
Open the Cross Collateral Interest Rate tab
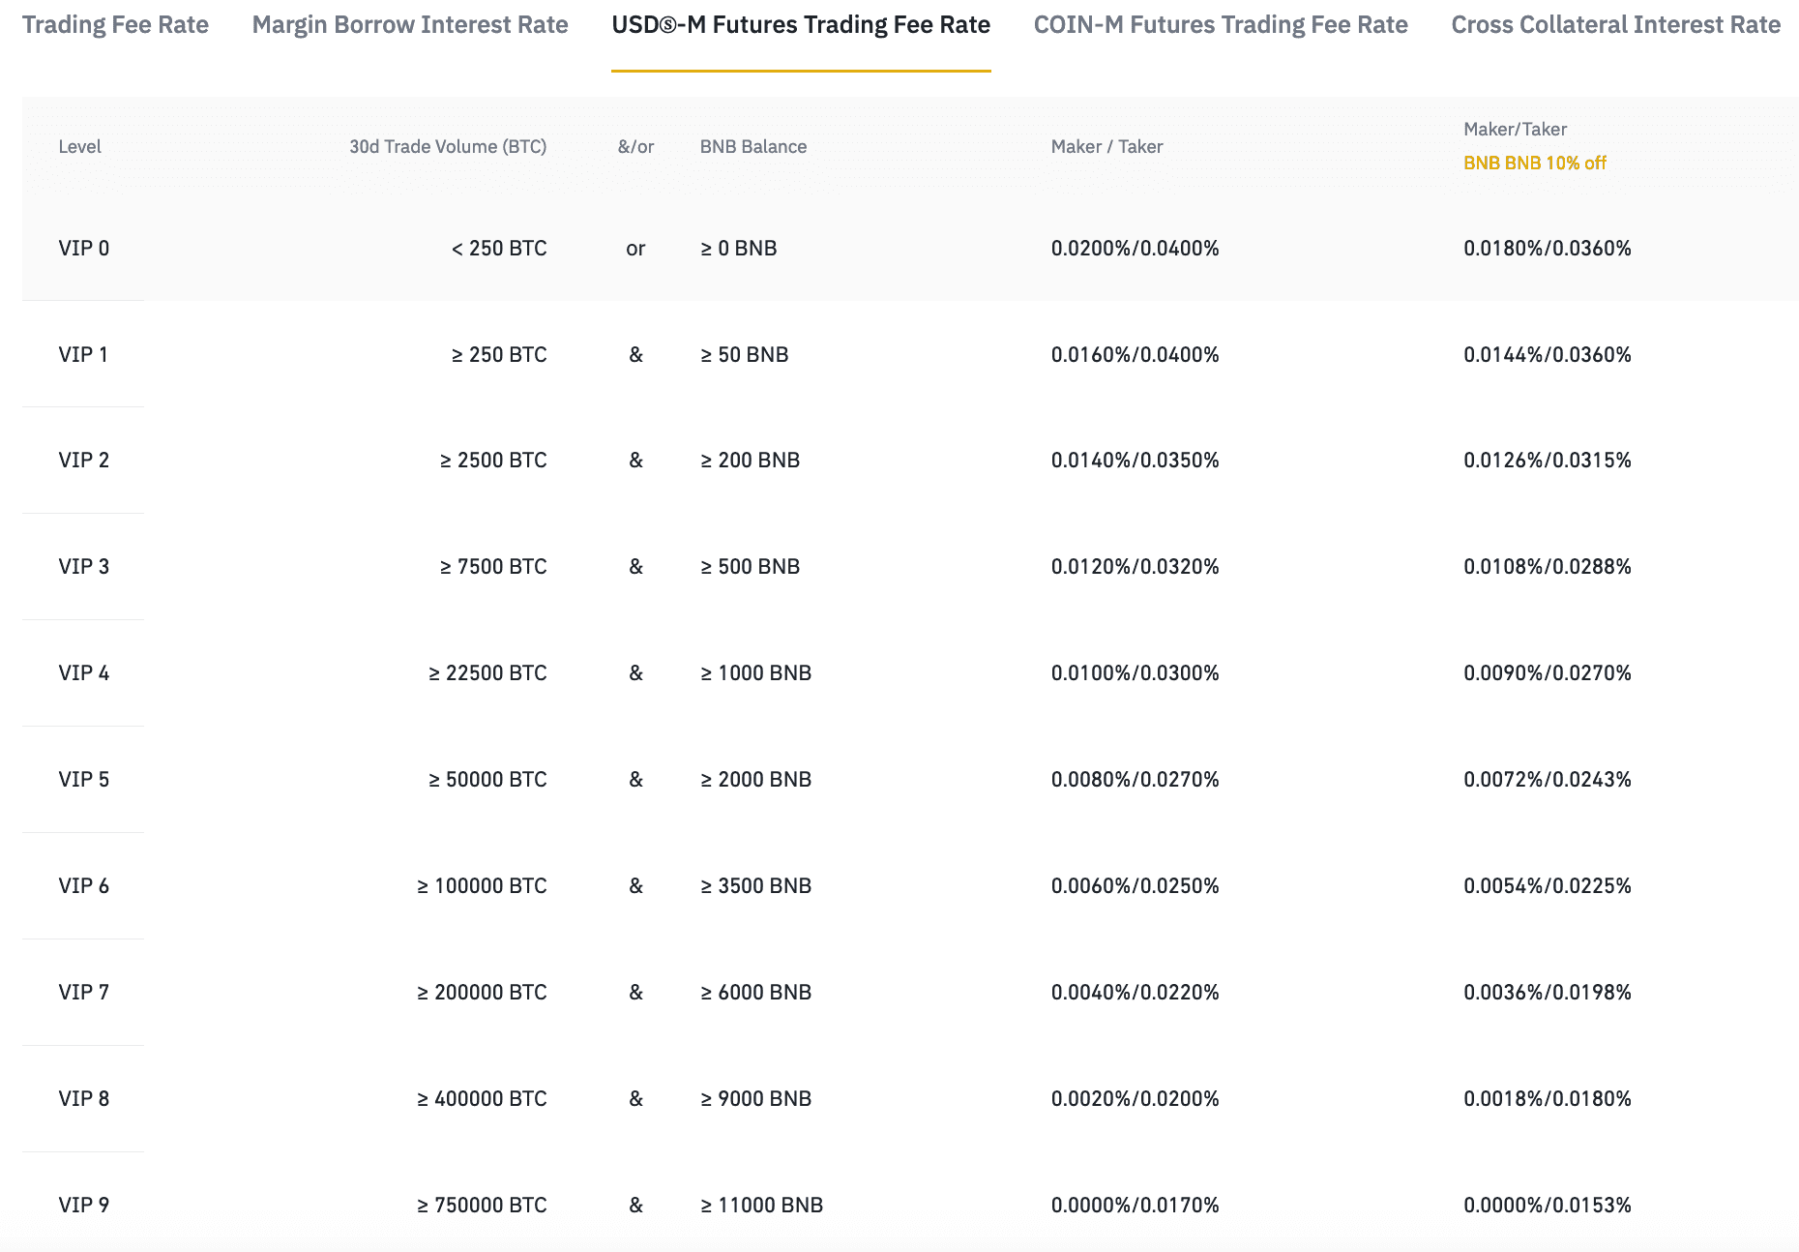tap(1615, 25)
